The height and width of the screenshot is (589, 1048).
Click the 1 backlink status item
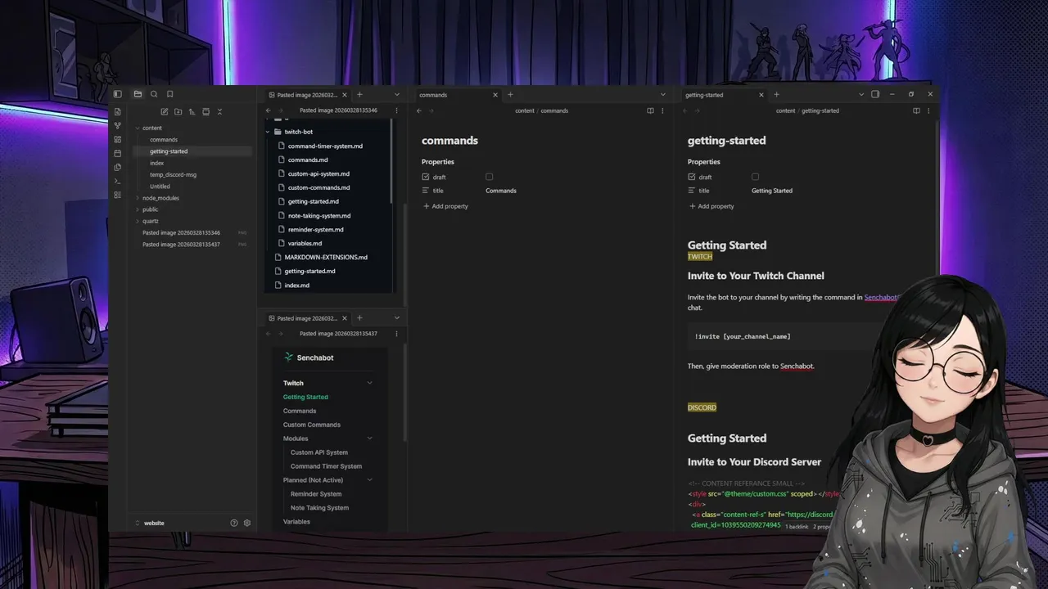point(797,527)
